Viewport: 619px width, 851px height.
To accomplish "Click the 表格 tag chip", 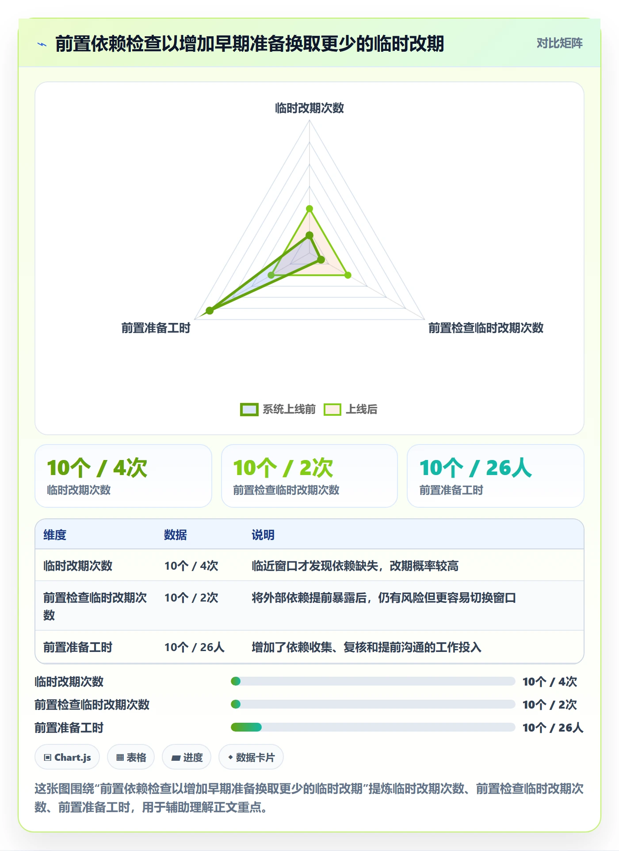I will [131, 757].
